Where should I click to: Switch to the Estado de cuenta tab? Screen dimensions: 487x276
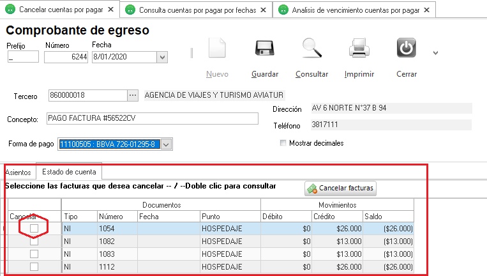[69, 172]
